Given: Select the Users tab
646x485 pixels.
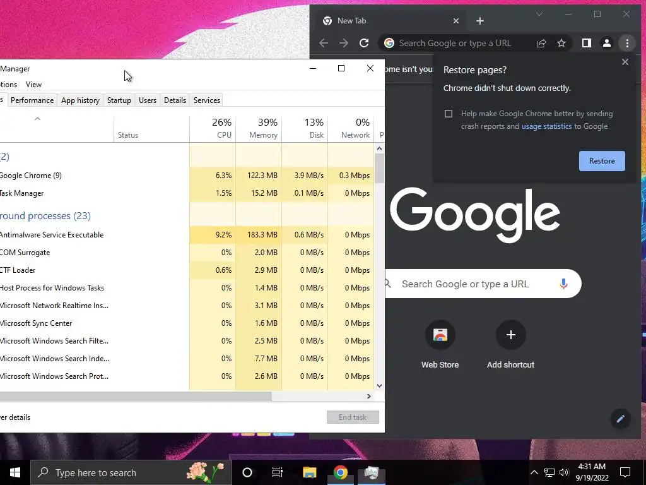Looking at the screenshot, I should [x=148, y=100].
